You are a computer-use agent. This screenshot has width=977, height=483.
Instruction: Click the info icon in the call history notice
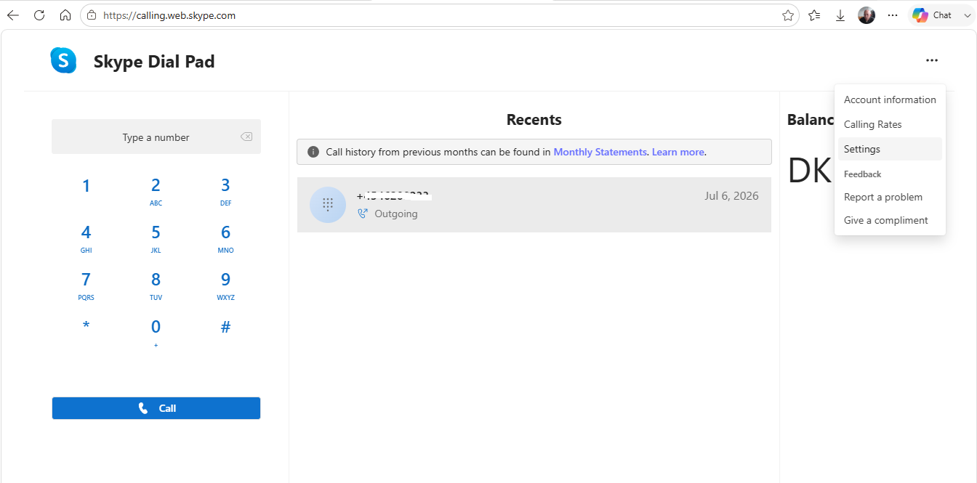pos(313,152)
